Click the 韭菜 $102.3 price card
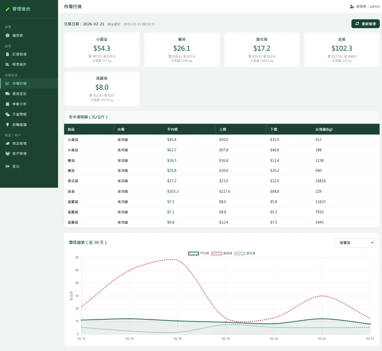Screen dimensions: 382x351 (x=342, y=50)
